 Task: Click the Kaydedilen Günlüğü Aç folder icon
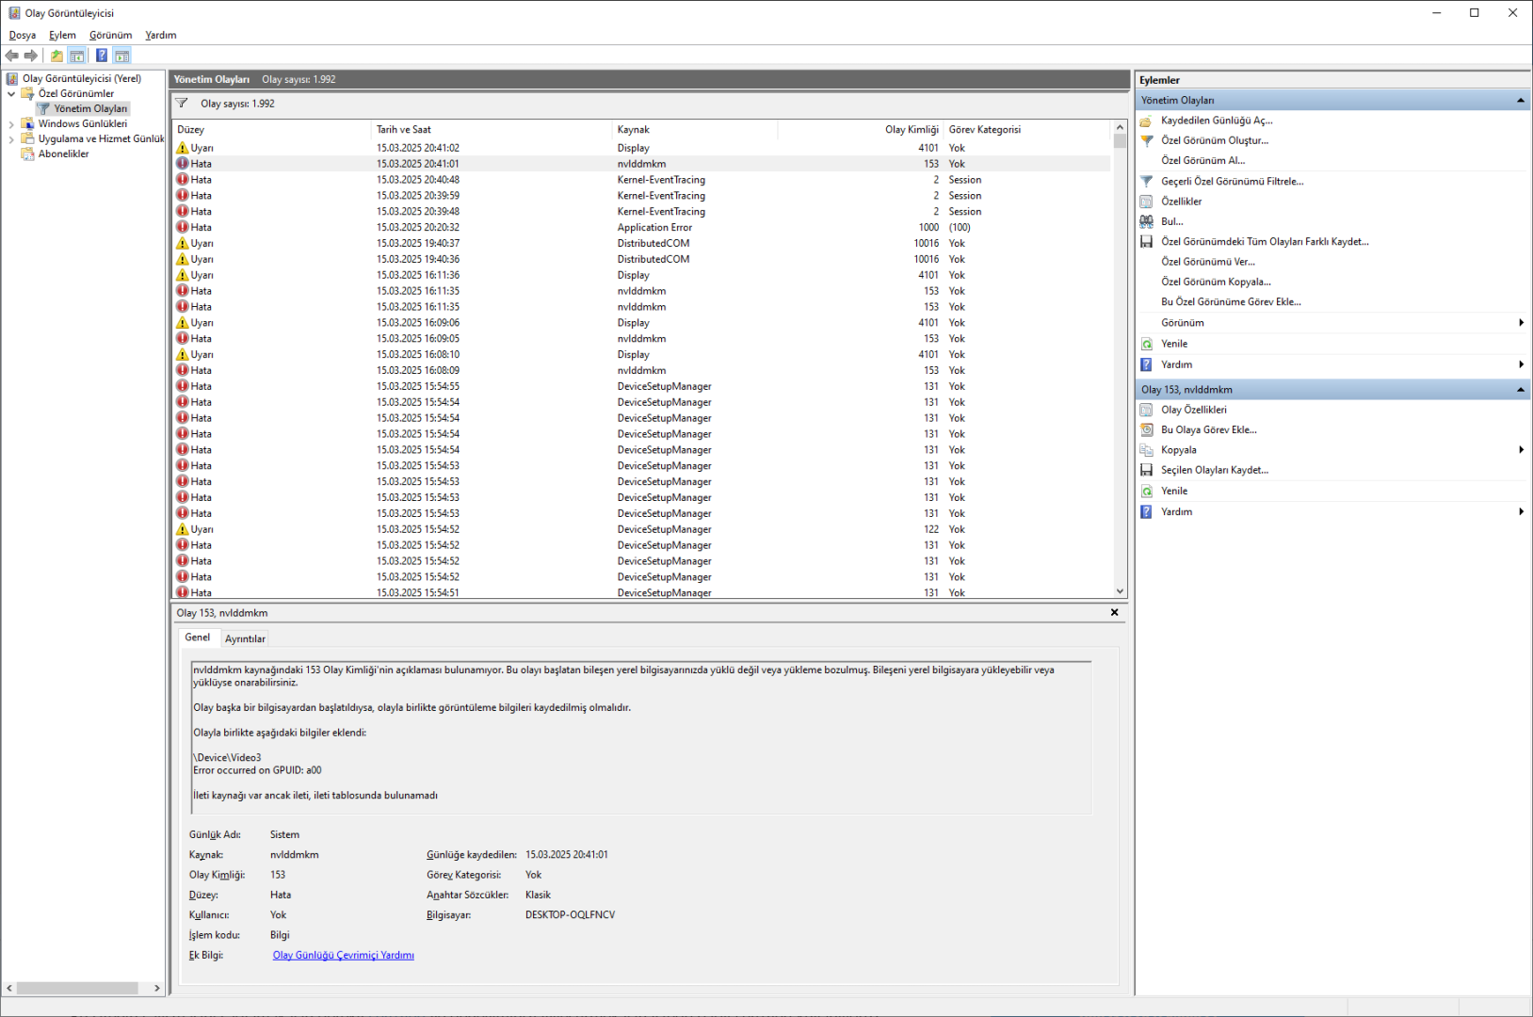[1146, 121]
